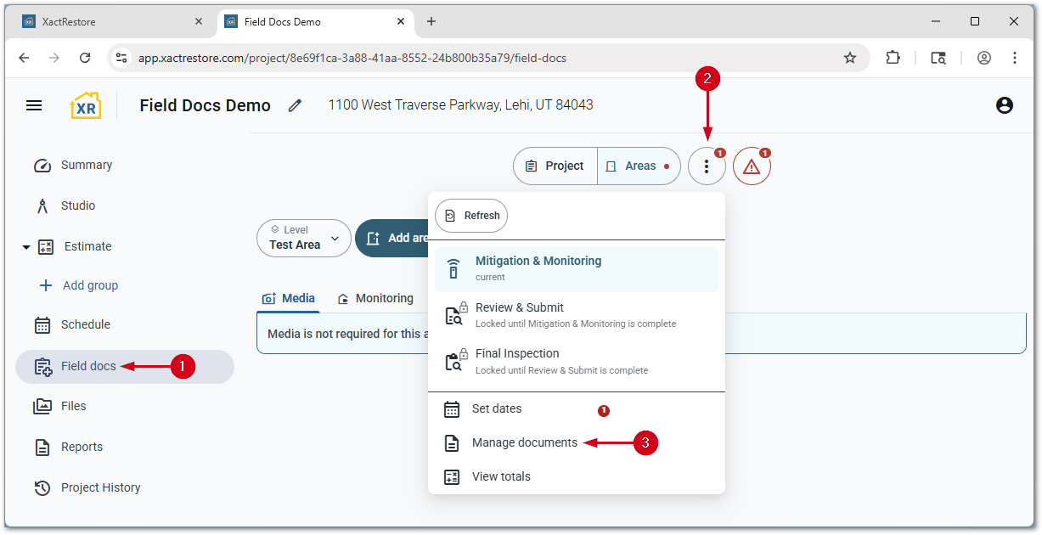
Task: Select Manage documents from the menu
Action: click(x=524, y=442)
